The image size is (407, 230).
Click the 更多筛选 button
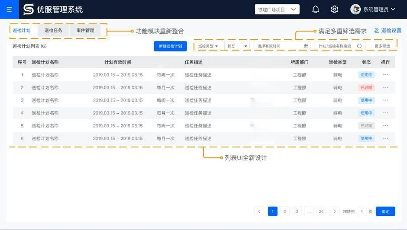pyautogui.click(x=382, y=46)
